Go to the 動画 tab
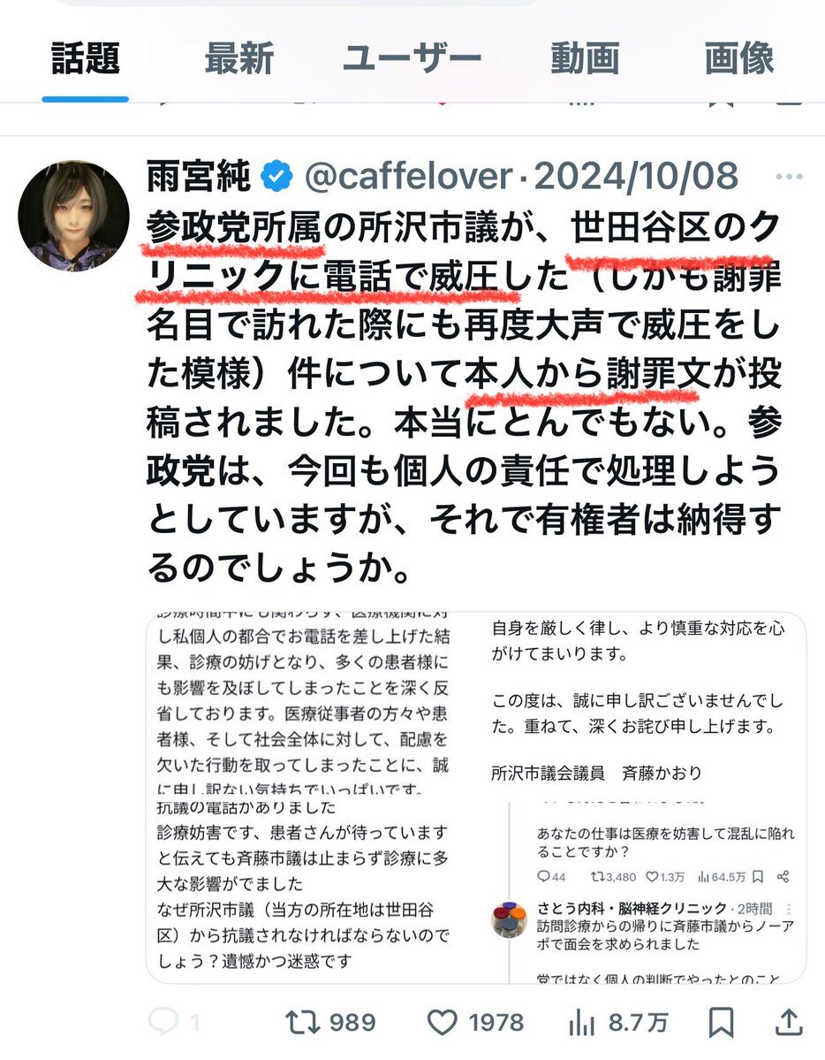The height and width of the screenshot is (1060, 825). tap(585, 58)
